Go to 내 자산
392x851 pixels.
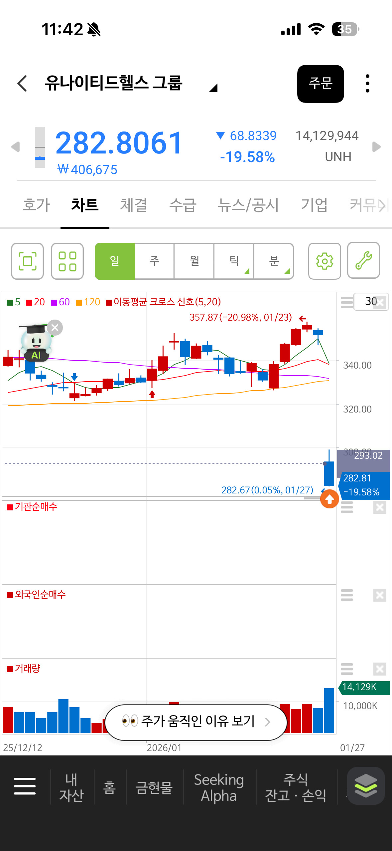click(x=71, y=787)
